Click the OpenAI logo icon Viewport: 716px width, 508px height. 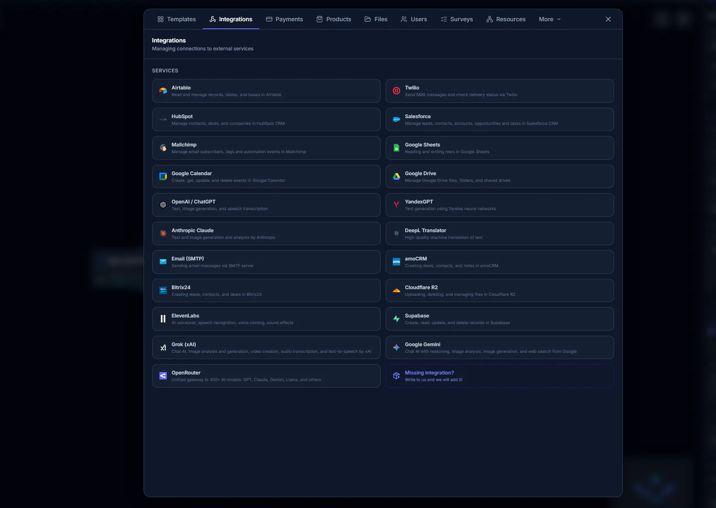coord(163,205)
